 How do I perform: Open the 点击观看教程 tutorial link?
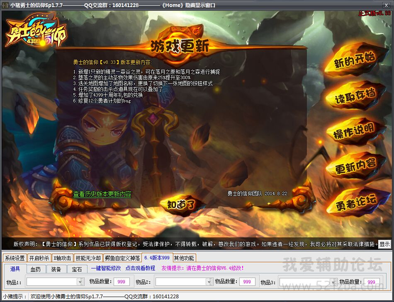[x=140, y=268]
